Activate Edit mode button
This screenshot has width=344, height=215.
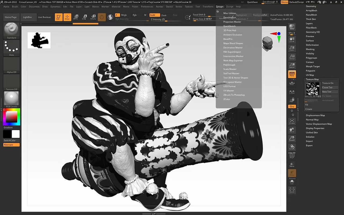pos(58,17)
